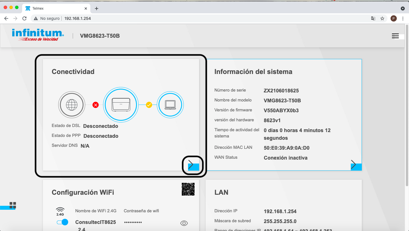
Task: Expand Información del sistema card arrow
Action: (355, 165)
